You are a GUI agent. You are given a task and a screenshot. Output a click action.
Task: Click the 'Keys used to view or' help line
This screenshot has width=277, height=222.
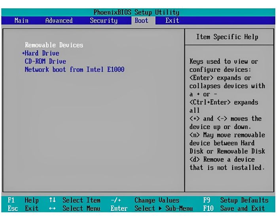coord(224,61)
